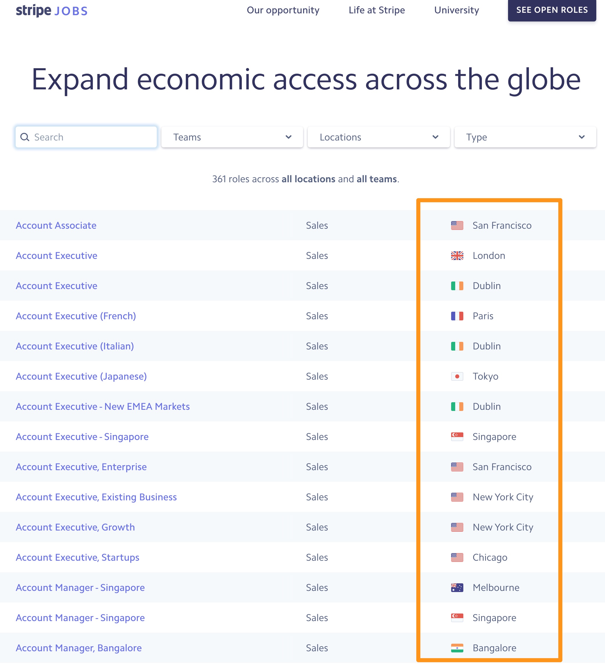This screenshot has height=664, width=605.
Task: Open Account Executive - New EMEA Markets link
Action: pyautogui.click(x=103, y=406)
